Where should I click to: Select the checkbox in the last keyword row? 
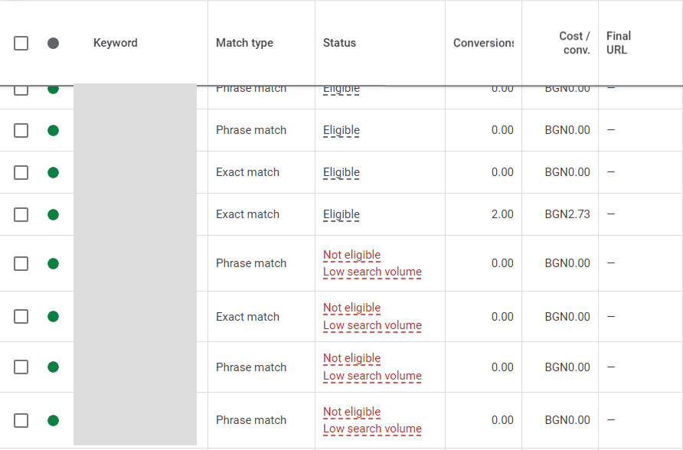click(x=21, y=420)
